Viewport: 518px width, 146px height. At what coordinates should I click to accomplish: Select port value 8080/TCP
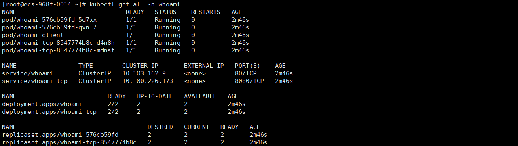click(249, 81)
